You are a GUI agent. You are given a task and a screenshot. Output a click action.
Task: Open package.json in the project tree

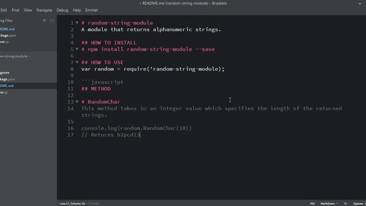coord(7,79)
